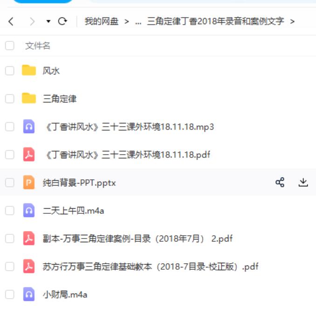Go back using the left arrow
Viewport: 316px width, 314px height.
tap(11, 21)
